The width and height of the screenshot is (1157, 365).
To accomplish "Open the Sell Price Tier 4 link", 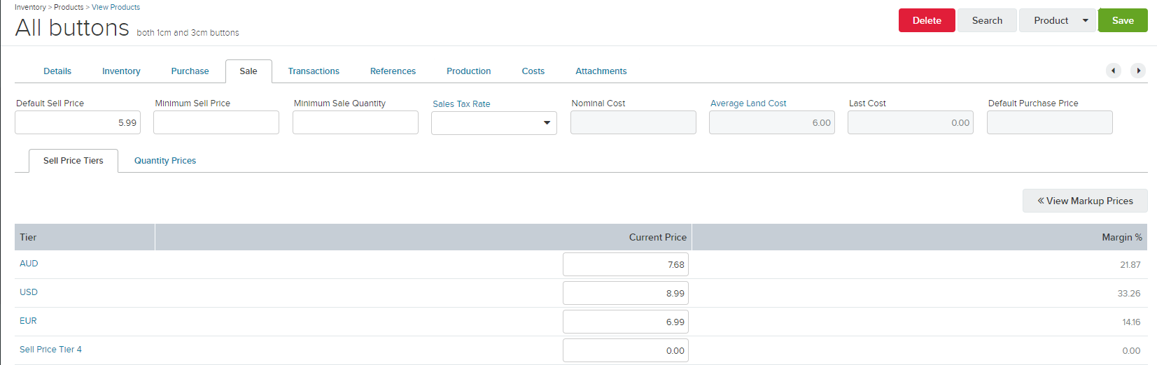I will pyautogui.click(x=50, y=350).
